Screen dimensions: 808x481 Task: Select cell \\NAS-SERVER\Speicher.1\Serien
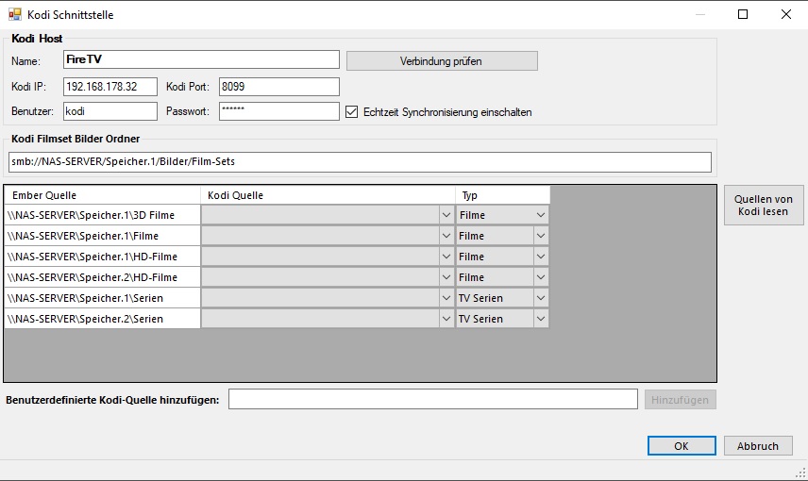pos(103,298)
